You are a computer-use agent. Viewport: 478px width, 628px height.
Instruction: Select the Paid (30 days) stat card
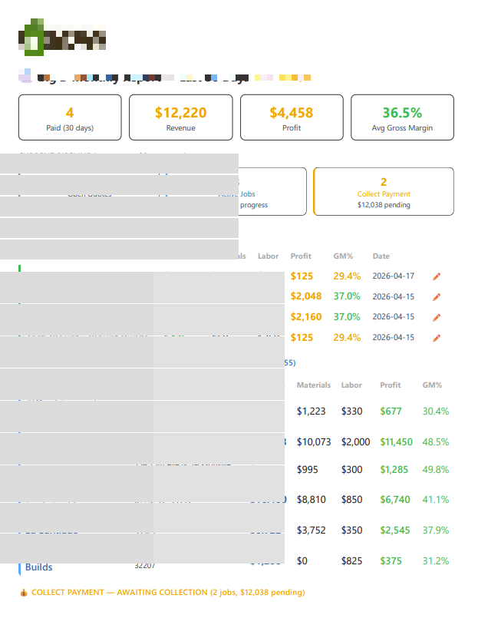click(x=70, y=117)
